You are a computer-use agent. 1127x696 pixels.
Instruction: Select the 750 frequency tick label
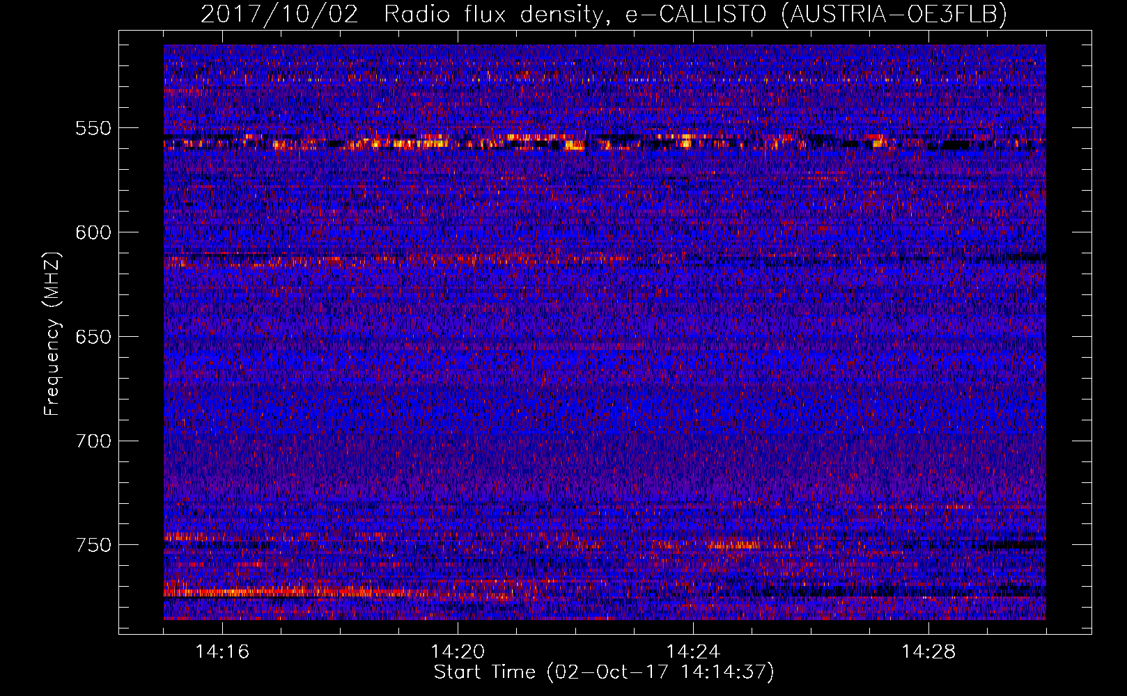tap(93, 545)
